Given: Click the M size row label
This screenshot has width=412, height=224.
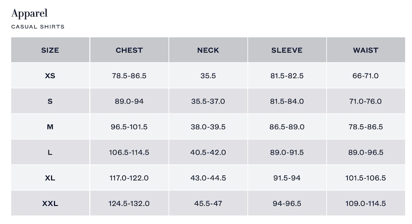Looking at the screenshot, I should click(x=50, y=127).
